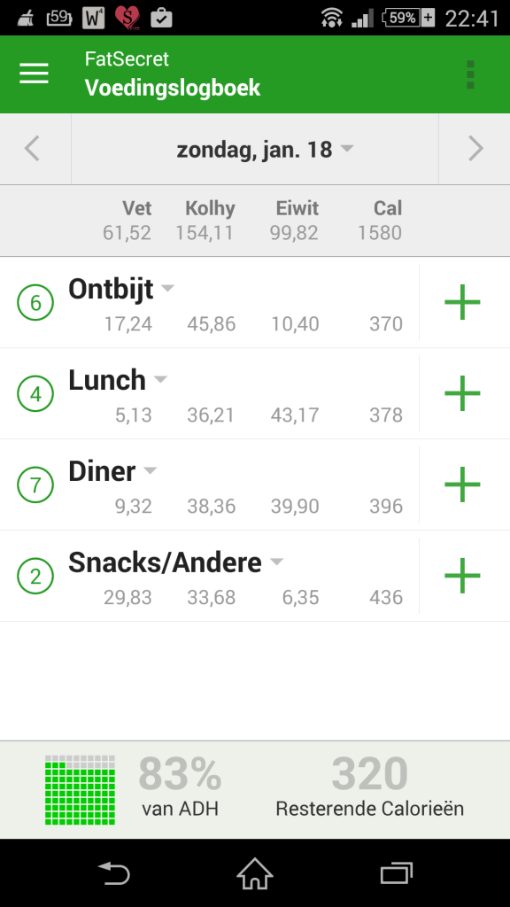Expand the Ontbijt meal dropdown
510x907 pixels.
[167, 288]
